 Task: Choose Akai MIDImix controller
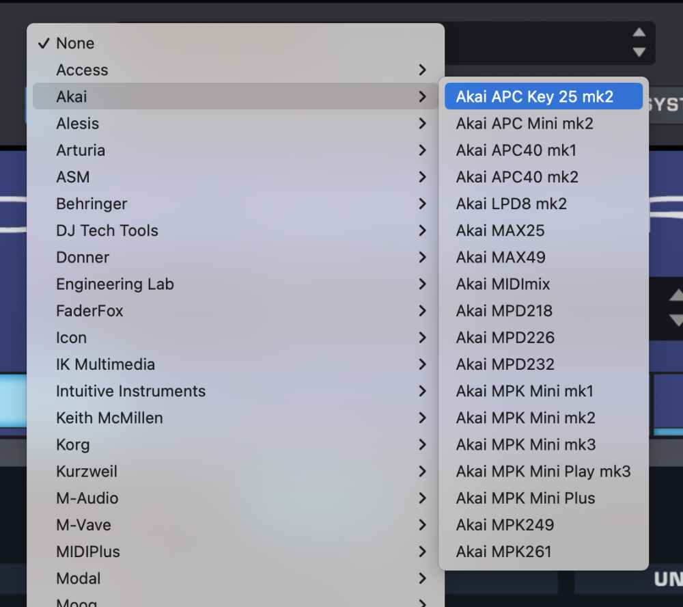click(544, 284)
